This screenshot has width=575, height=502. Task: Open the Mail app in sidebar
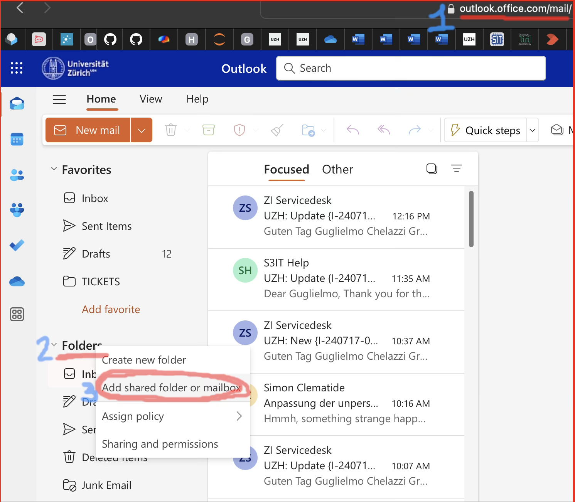point(17,104)
